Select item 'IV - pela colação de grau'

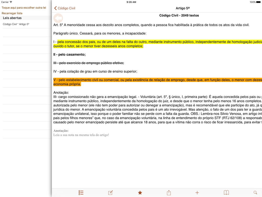pos(95,71)
